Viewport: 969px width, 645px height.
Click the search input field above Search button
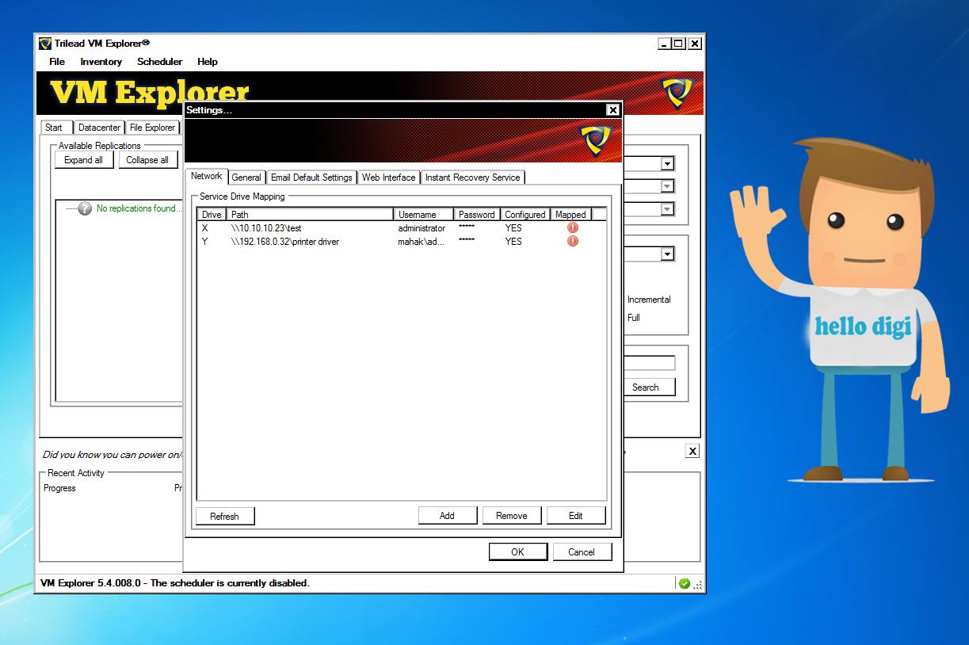(x=650, y=363)
